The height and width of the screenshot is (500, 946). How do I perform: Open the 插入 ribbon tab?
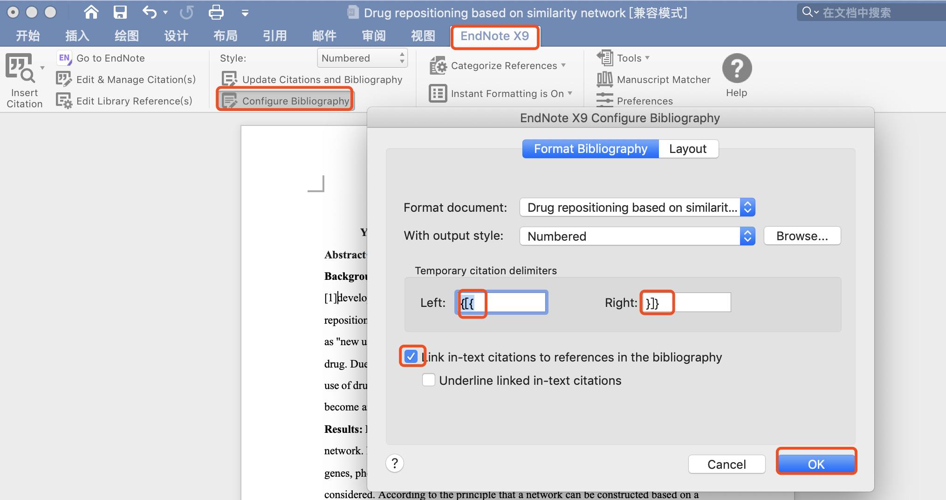(77, 36)
